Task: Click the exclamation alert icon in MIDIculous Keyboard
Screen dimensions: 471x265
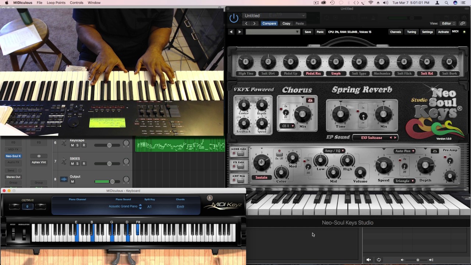Action: coord(210,198)
